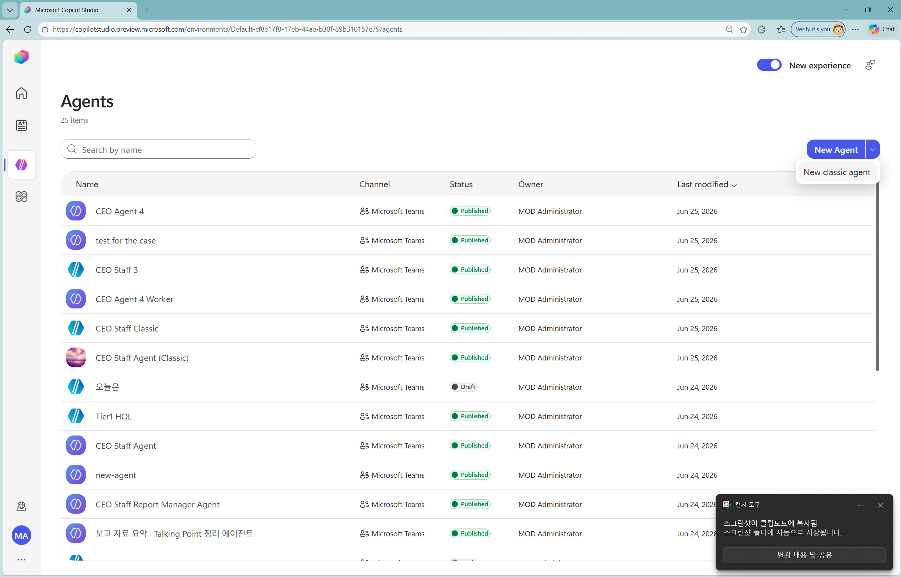This screenshot has height=577, width=901.
Task: Click the browser refresh icon
Action: 27,29
